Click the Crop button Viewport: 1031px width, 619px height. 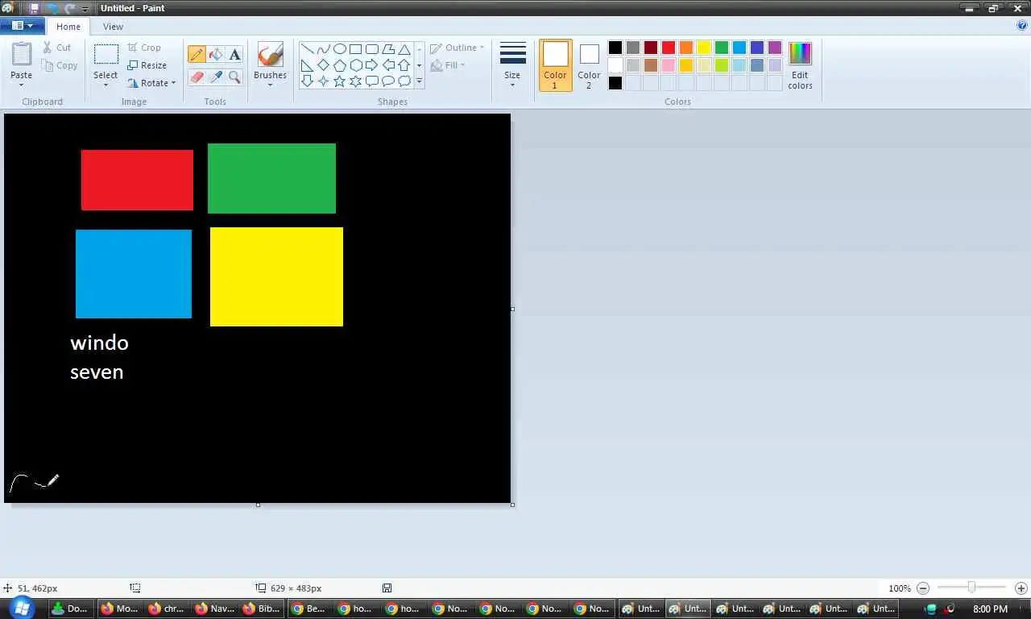pyautogui.click(x=144, y=48)
